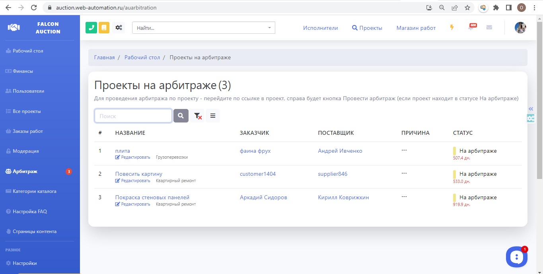543x274 pixels.
Task: Click the user avatar thumbnail
Action: point(520,27)
